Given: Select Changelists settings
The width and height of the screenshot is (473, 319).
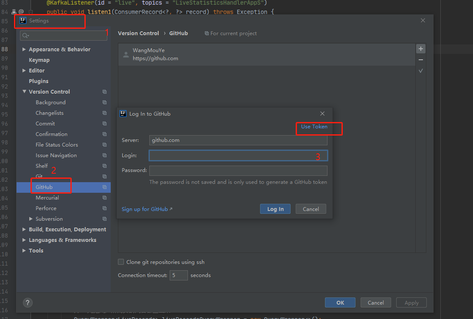Looking at the screenshot, I should pos(50,113).
